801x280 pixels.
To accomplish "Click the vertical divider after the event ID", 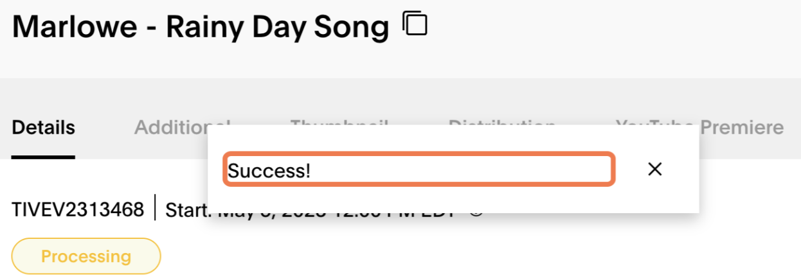I will coord(155,209).
